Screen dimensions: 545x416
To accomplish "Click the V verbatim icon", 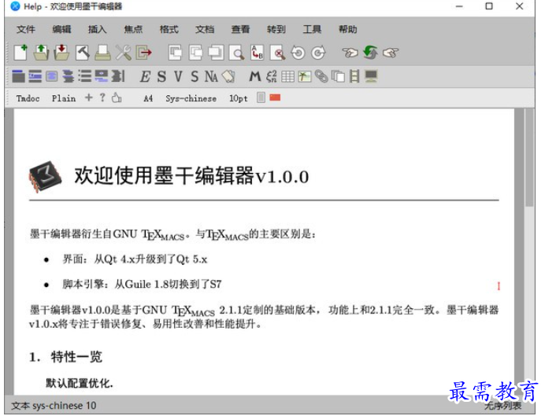I will pyautogui.click(x=178, y=77).
